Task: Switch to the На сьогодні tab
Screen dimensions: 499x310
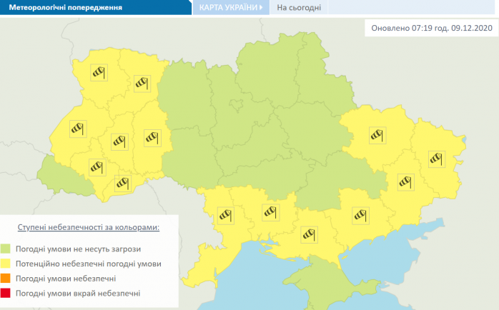Action: point(299,9)
